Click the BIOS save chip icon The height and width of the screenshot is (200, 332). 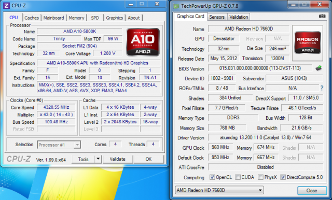coord(319,68)
